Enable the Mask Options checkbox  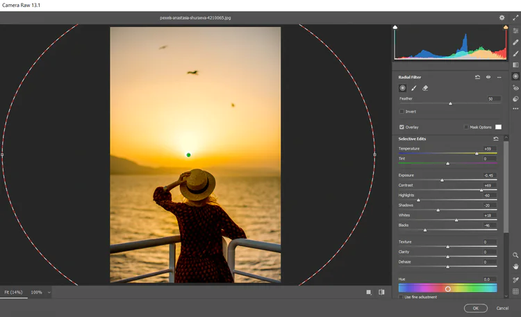(x=465, y=127)
